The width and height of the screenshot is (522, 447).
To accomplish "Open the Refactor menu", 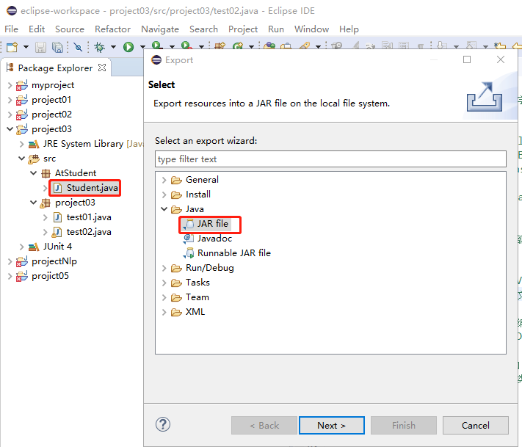I will click(112, 29).
